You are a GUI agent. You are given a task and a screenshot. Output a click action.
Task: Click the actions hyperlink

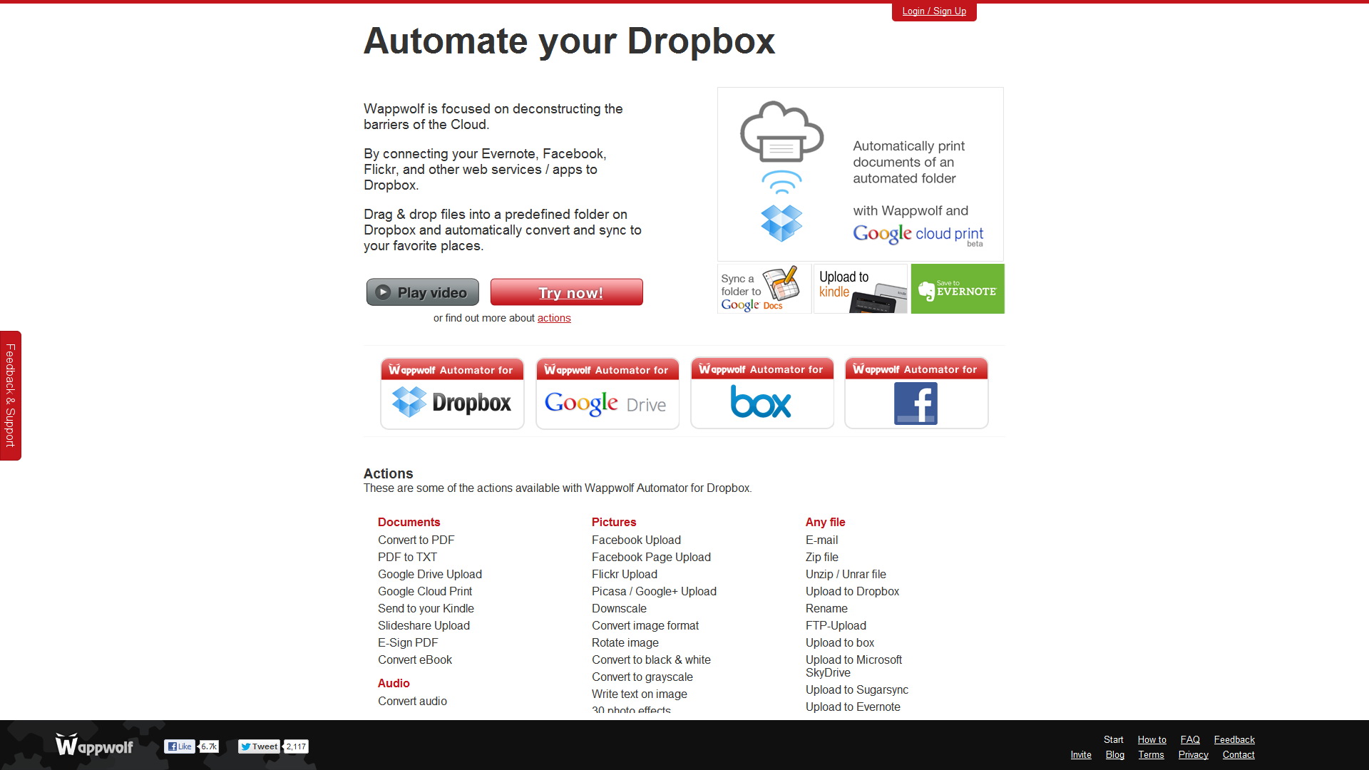(x=554, y=318)
